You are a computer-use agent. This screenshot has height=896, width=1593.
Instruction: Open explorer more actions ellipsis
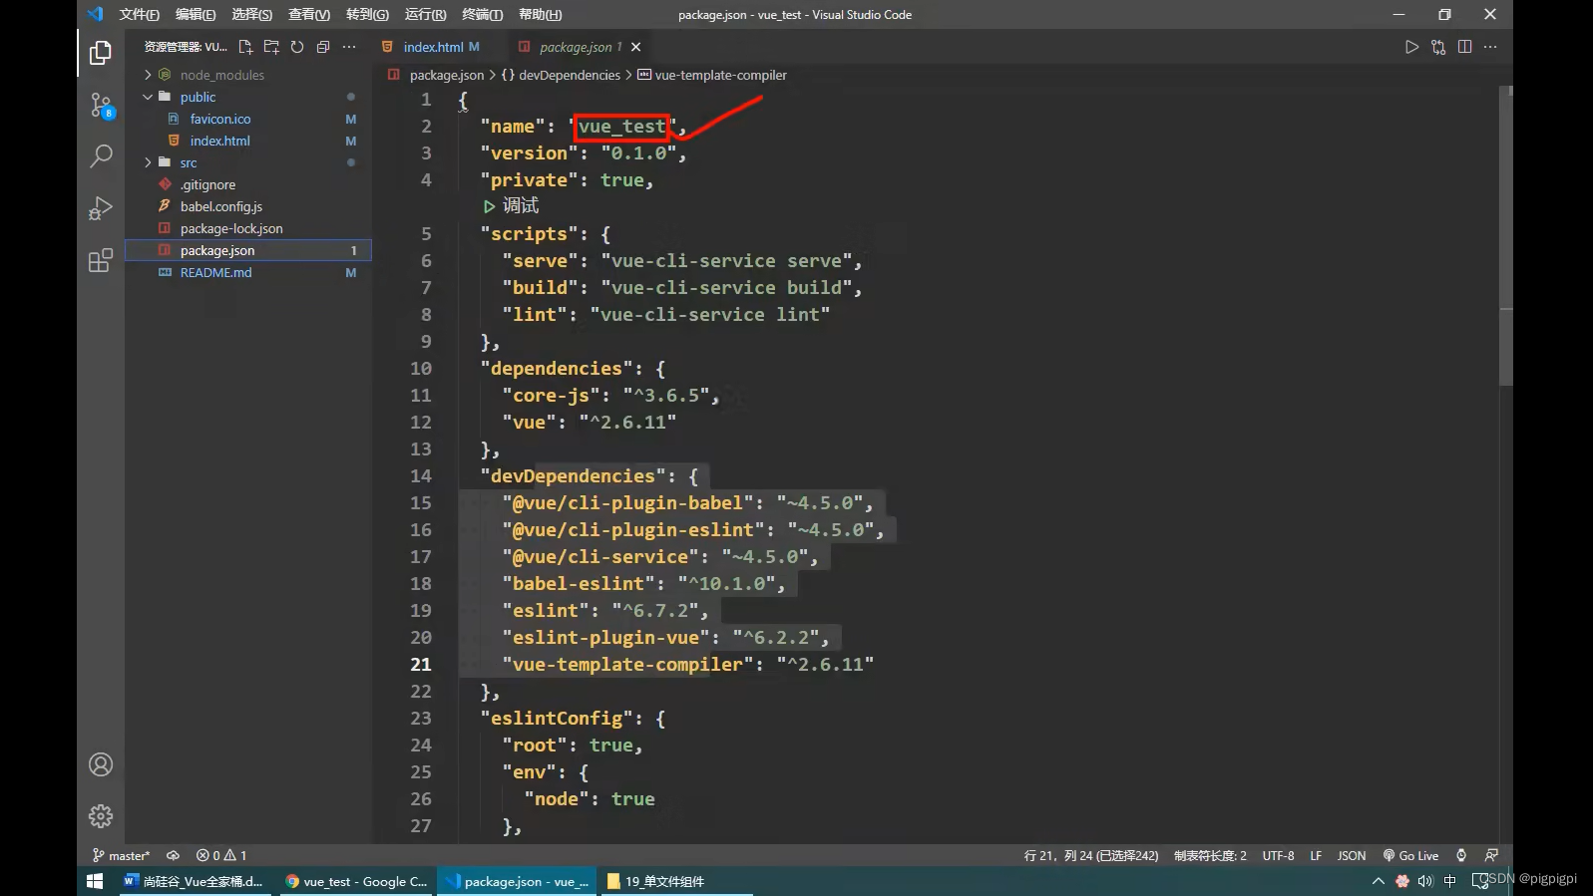coord(349,47)
